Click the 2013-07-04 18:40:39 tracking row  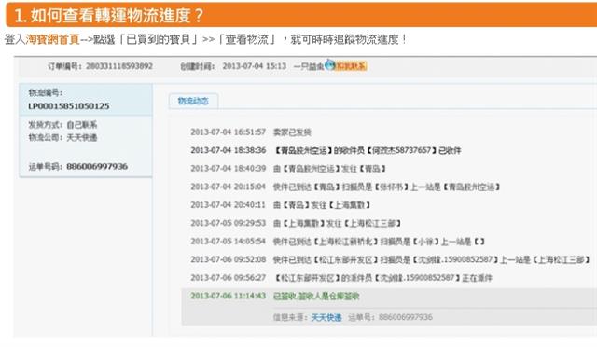point(288,169)
